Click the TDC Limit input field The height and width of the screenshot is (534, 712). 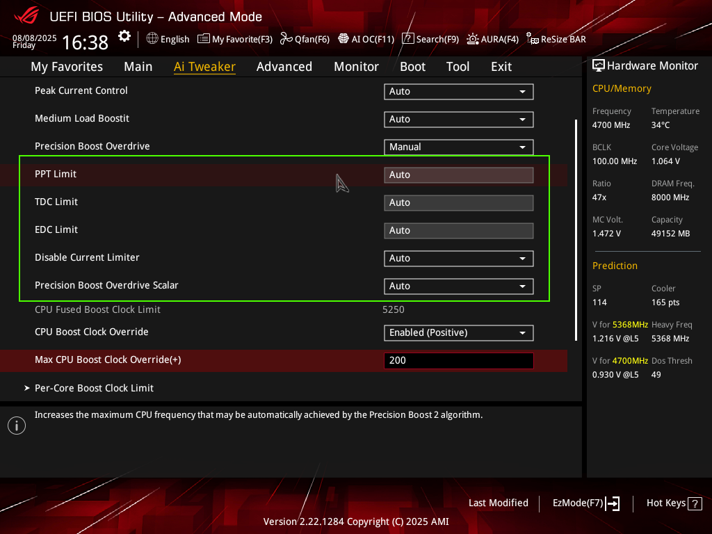(x=459, y=203)
